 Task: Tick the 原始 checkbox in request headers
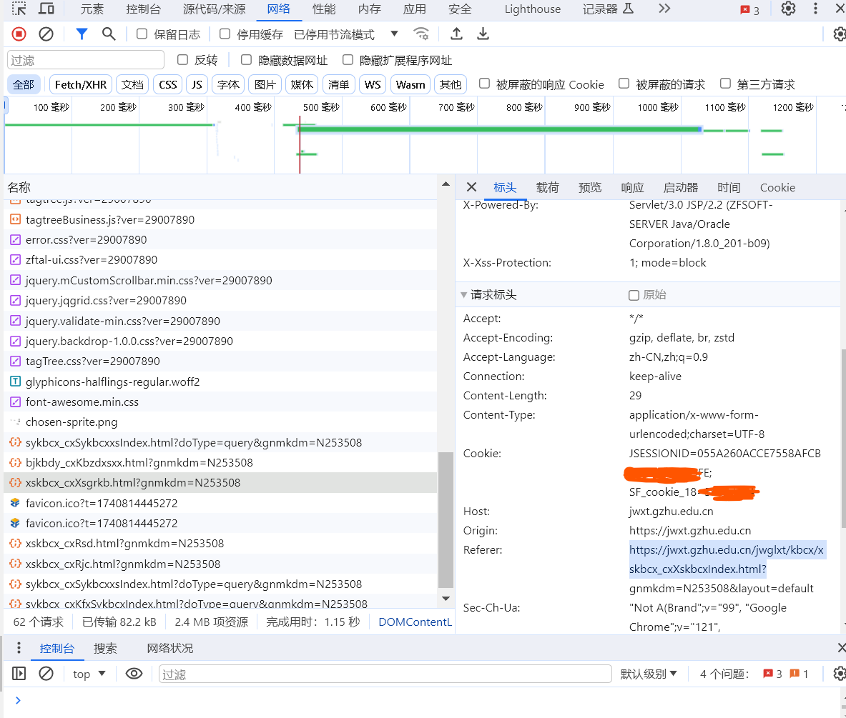634,295
